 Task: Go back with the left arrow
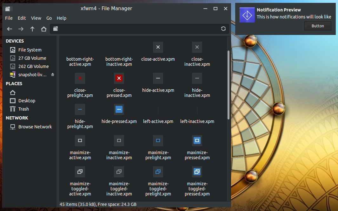pyautogui.click(x=10, y=29)
